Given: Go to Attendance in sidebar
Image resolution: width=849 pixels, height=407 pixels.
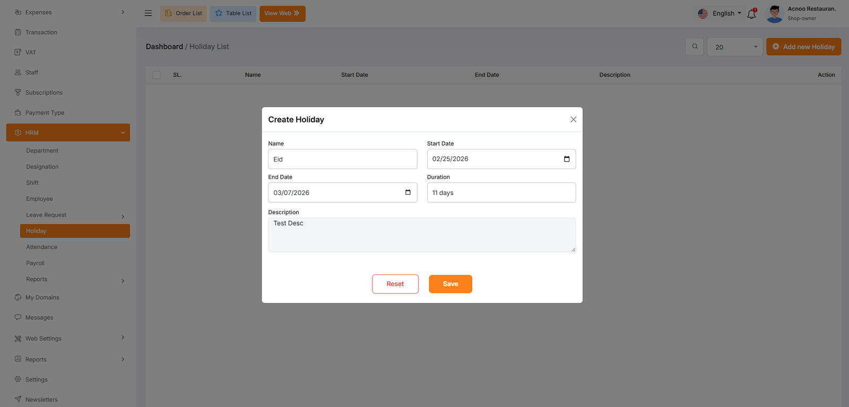Looking at the screenshot, I should [42, 247].
